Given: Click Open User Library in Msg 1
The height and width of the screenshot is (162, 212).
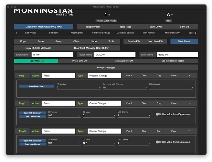Looking at the screenshot, I should (x=37, y=86).
